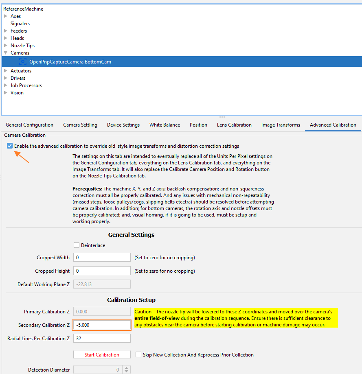Expand the Nozzle Tips node

[6, 46]
